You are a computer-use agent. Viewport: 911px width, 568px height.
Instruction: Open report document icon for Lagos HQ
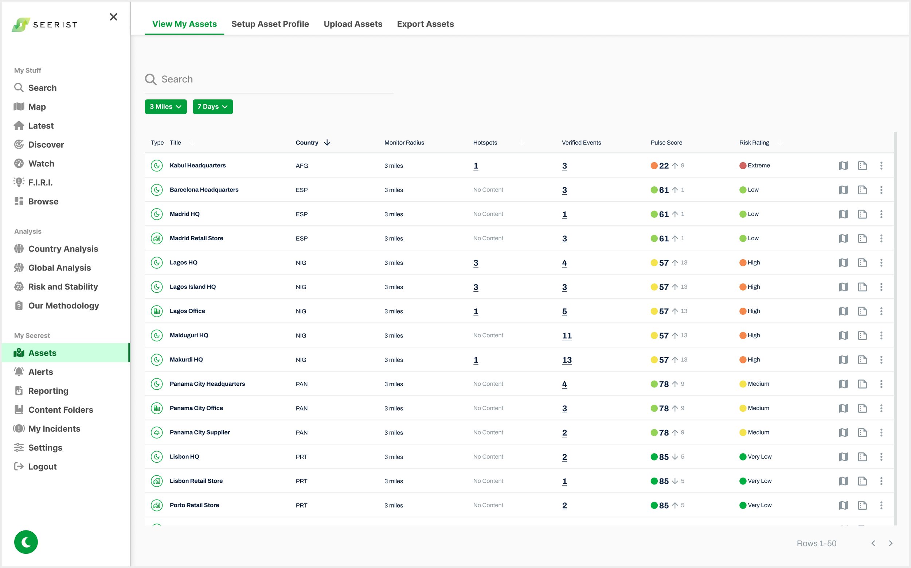[x=862, y=262]
